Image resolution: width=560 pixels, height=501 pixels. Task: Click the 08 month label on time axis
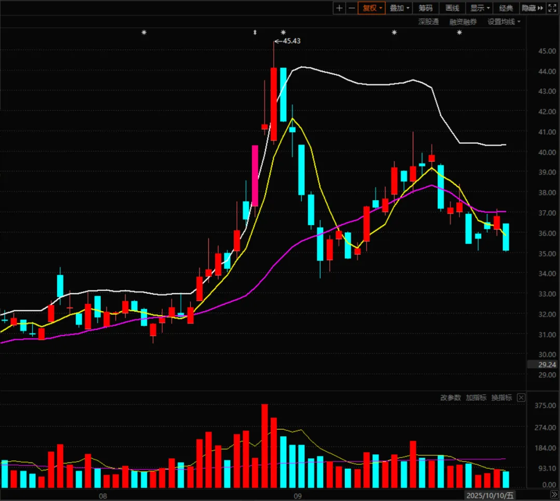tap(103, 496)
